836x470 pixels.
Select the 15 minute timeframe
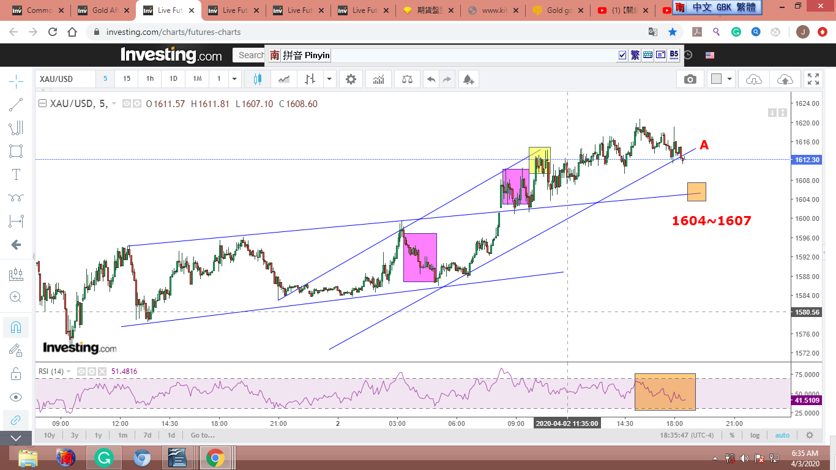click(127, 79)
